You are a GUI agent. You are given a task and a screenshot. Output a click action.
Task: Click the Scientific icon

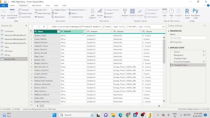click(140, 13)
